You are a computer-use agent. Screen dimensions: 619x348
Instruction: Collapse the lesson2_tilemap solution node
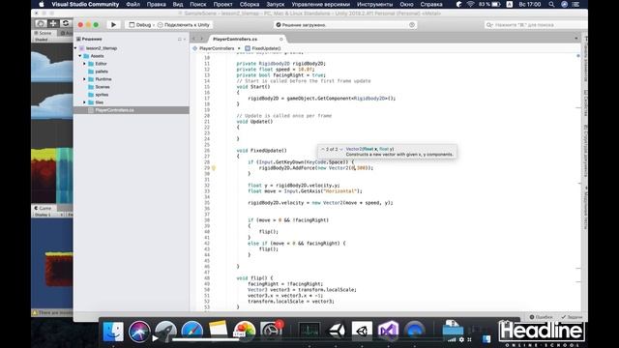click(75, 48)
